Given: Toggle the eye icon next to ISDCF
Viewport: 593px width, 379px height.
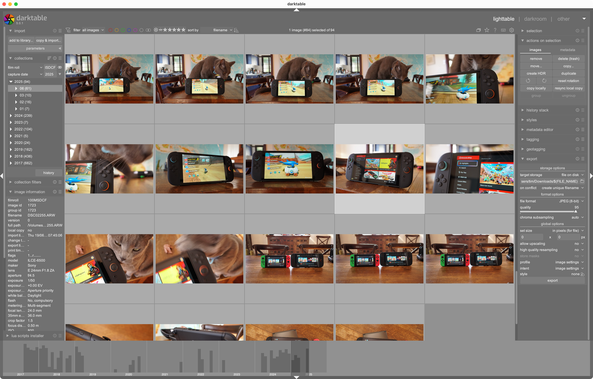Looking at the screenshot, I should [x=60, y=67].
